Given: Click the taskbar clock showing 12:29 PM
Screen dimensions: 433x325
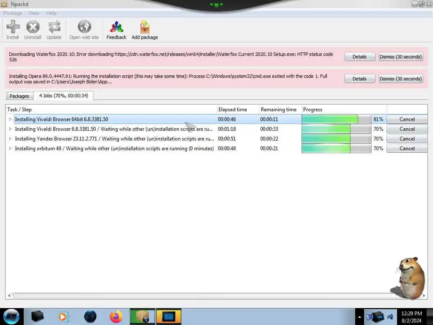Looking at the screenshot, I should coord(411,317).
